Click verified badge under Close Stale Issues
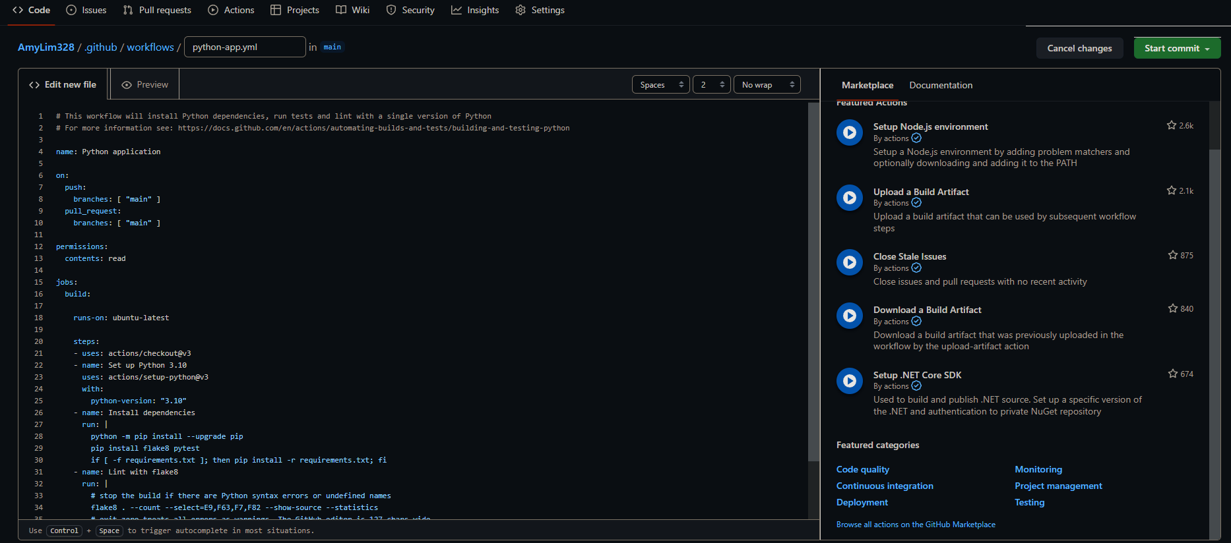The image size is (1231, 543). [x=916, y=268]
